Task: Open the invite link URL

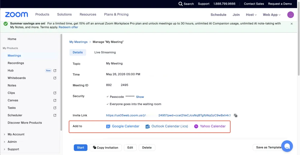Action: (x=168, y=115)
